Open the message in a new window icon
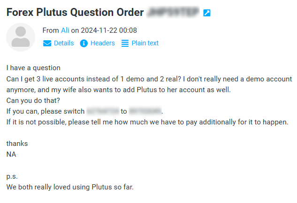The image size is (297, 203). pos(206,13)
